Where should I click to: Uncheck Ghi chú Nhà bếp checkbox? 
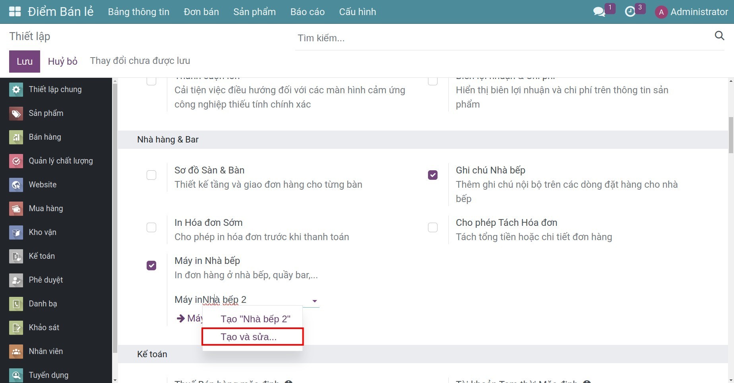(x=433, y=175)
